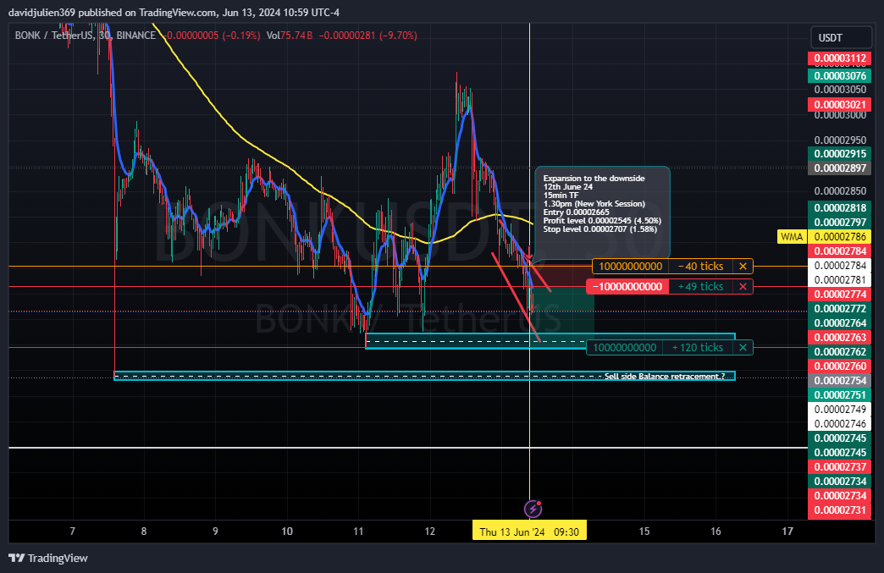Screen dimensions: 884x573
Task: Click the -40 ticks label
Action: [701, 266]
